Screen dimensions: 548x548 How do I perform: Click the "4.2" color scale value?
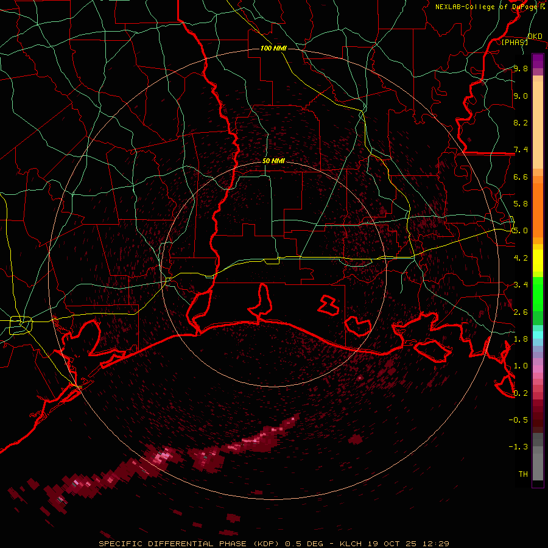tap(521, 258)
